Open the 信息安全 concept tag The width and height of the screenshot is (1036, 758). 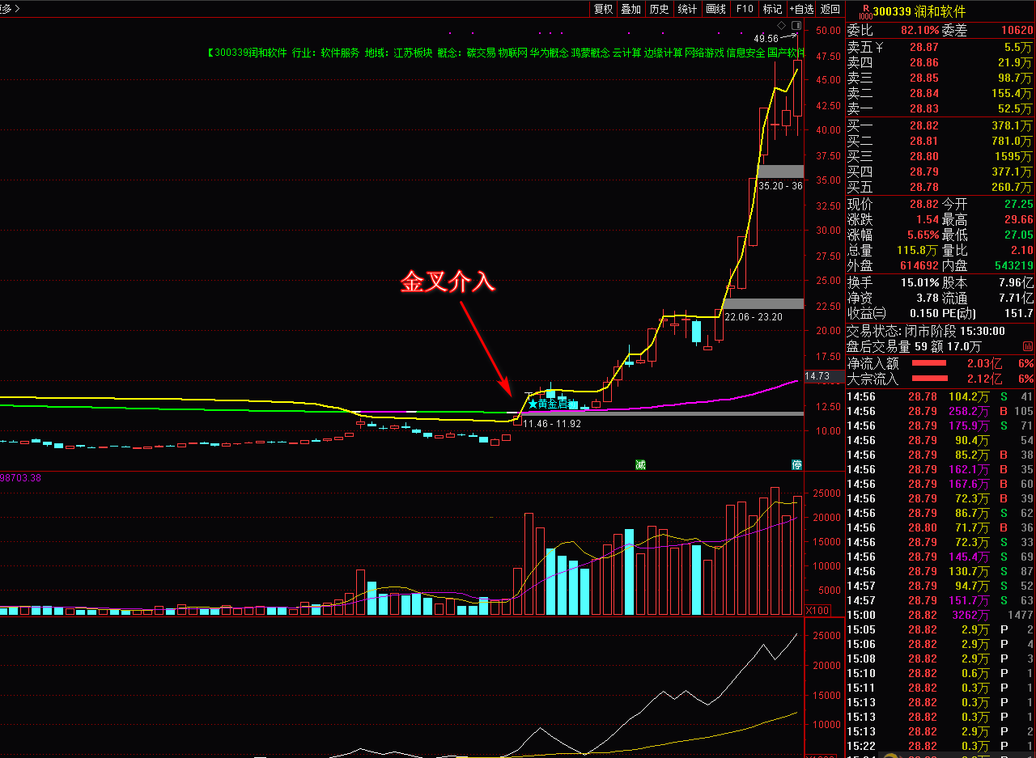pos(745,53)
